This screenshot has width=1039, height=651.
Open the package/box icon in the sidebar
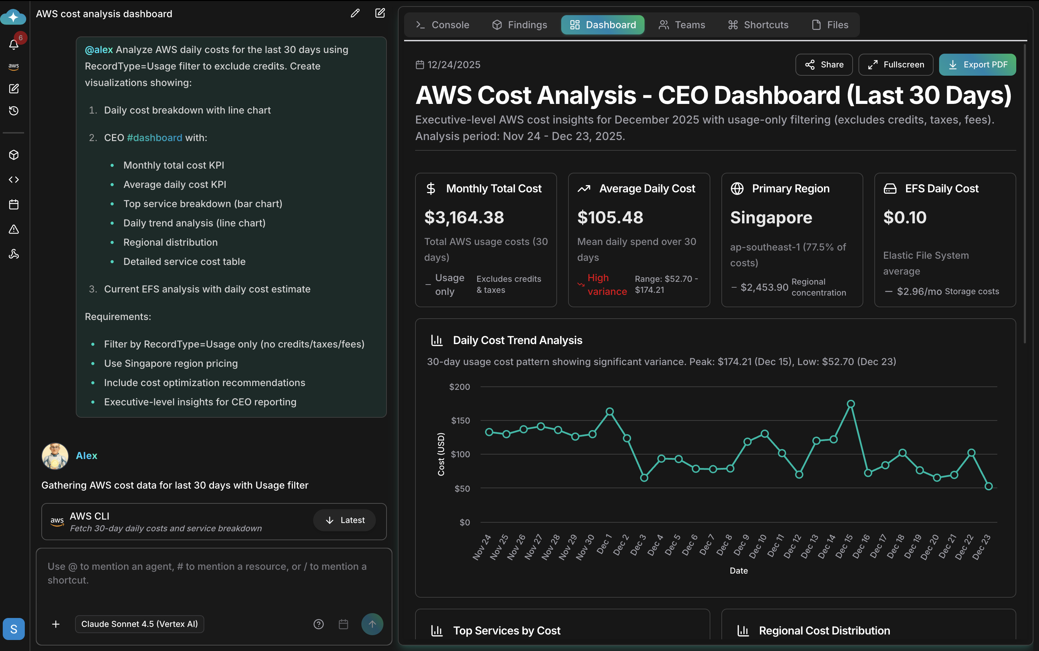point(13,155)
